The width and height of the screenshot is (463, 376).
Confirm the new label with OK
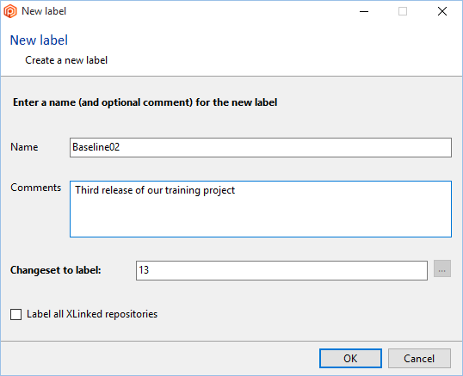350,358
